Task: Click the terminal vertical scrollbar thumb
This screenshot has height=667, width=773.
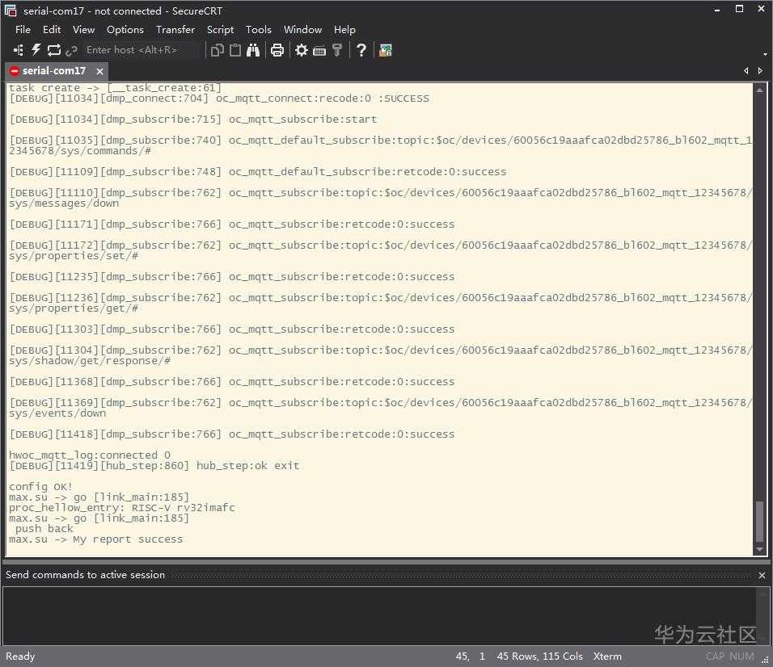Action: coord(760,521)
